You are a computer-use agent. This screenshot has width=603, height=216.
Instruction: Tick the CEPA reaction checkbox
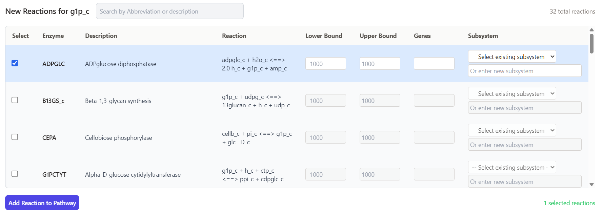coord(15,137)
